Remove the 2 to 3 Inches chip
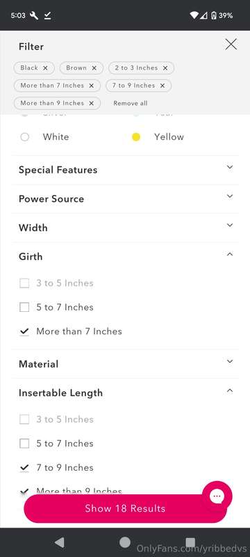Viewport: 250px width, 557px height. coord(165,68)
